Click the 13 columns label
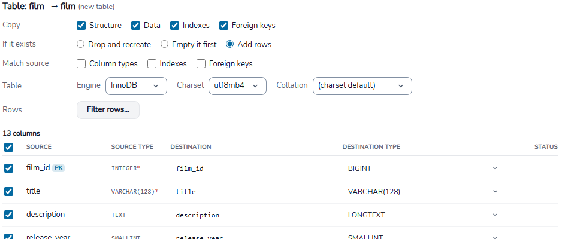 pos(21,133)
